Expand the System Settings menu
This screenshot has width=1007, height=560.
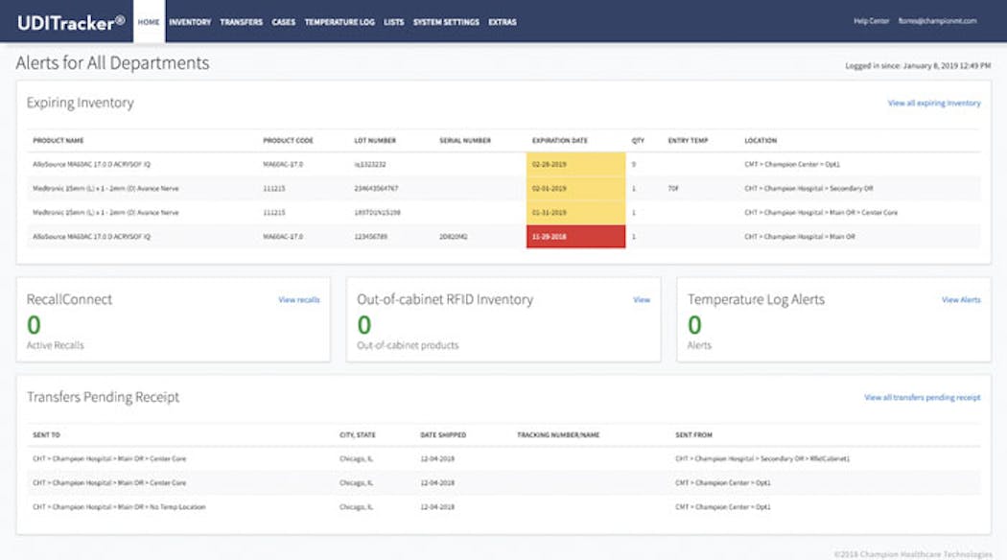(446, 22)
